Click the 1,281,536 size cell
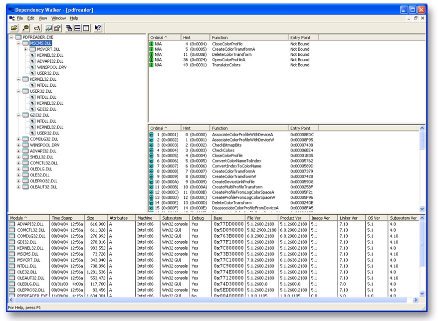This screenshot has width=438, height=321. coord(96,272)
